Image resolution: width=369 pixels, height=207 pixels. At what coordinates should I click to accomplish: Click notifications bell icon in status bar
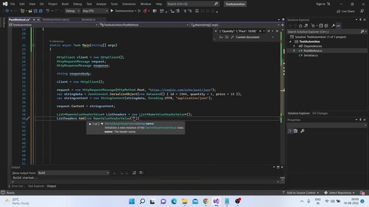click(x=363, y=193)
